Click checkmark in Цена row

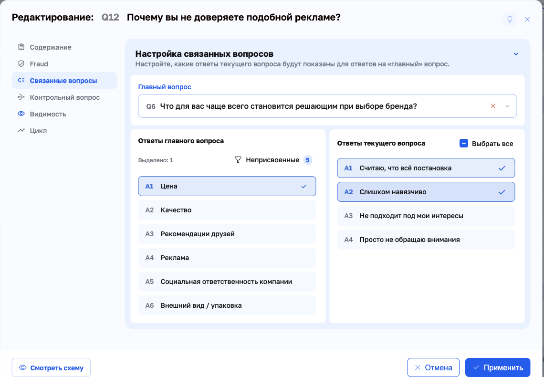(304, 186)
